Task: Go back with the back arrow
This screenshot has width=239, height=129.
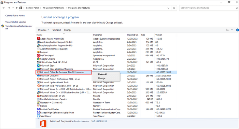Action: 4,8
